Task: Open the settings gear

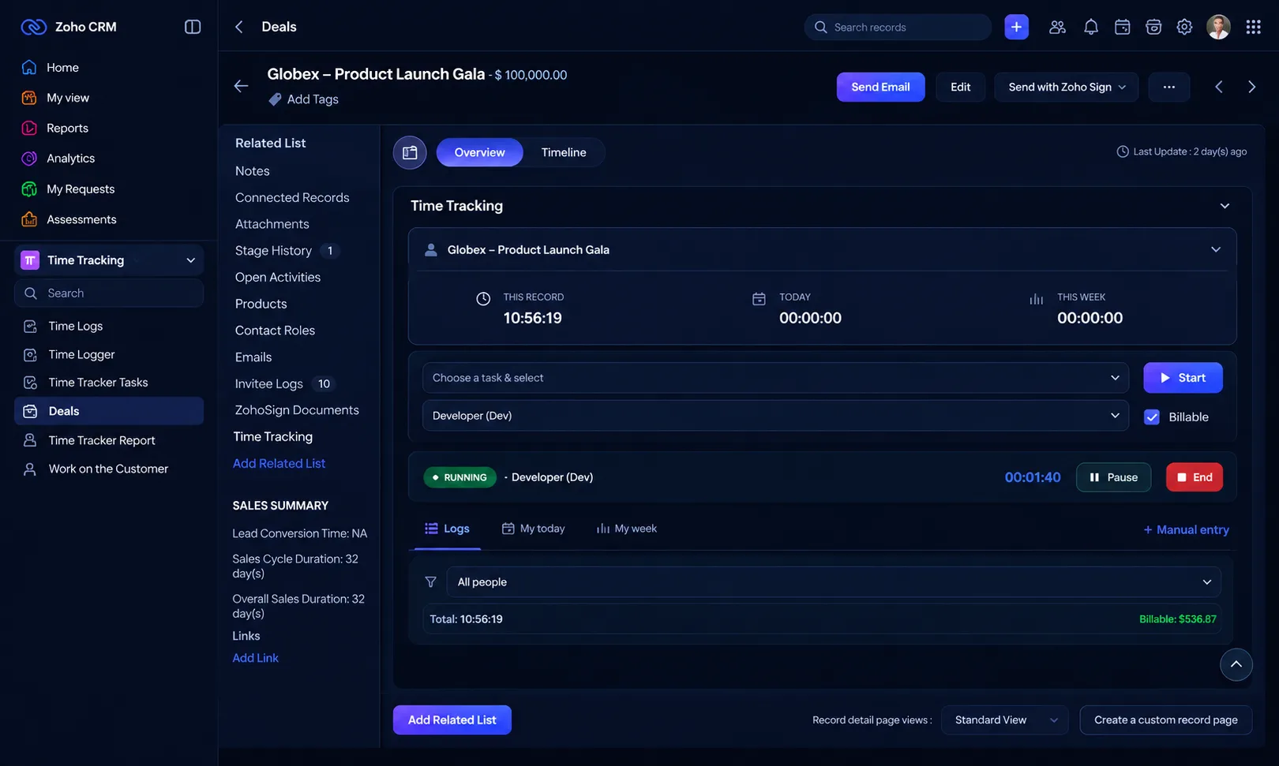Action: (x=1184, y=27)
